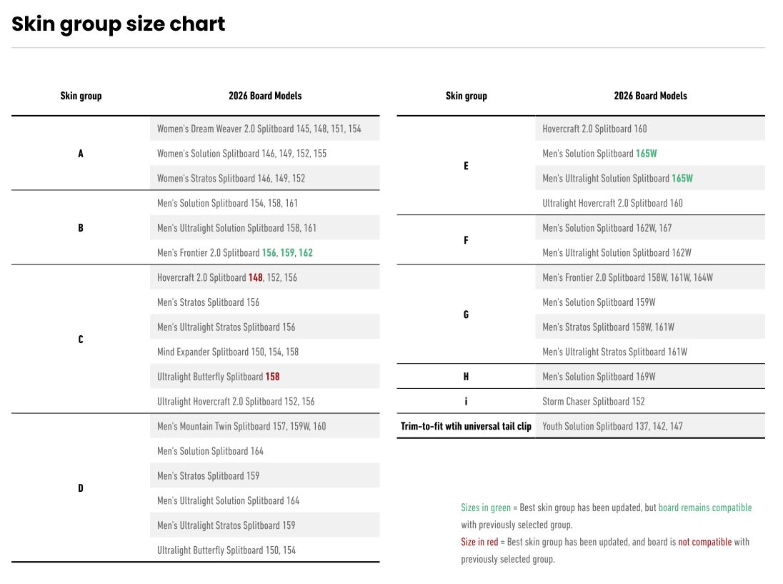Click the "Skin group size chart" heading
Viewport: 783px width, 584px height.
tap(119, 24)
